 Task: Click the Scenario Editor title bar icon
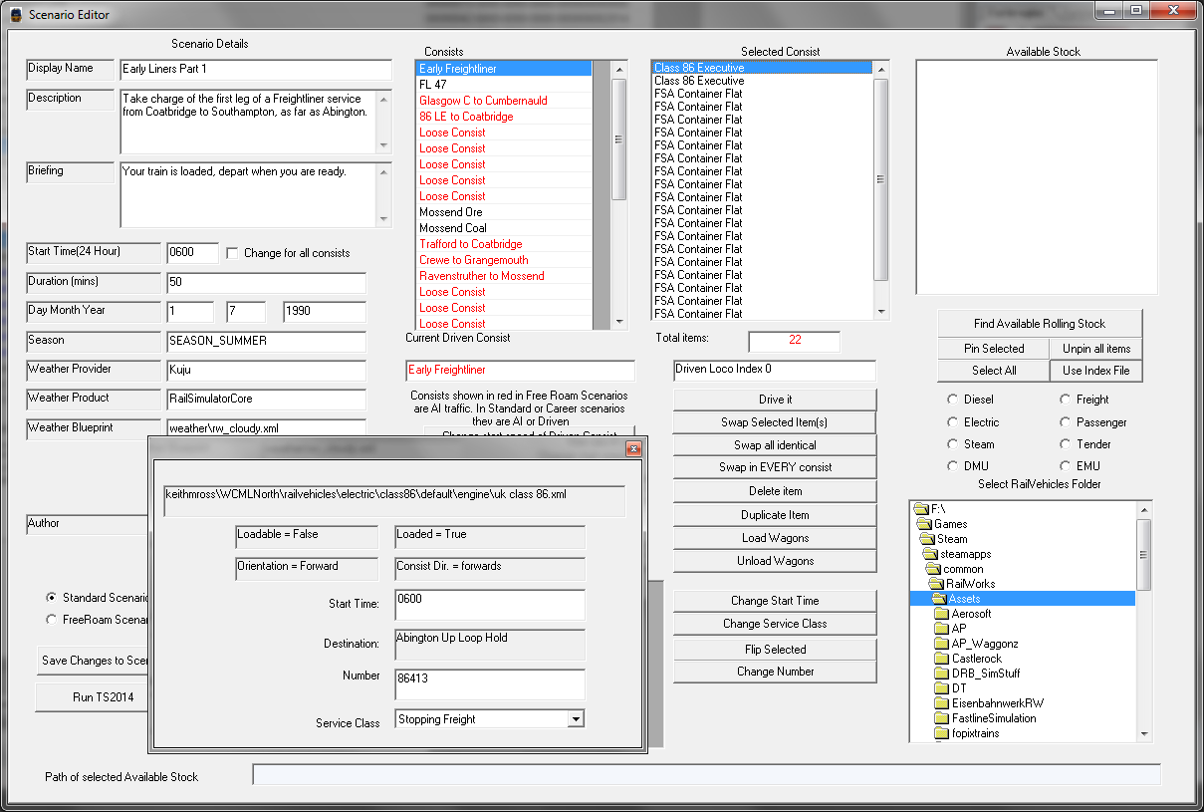click(15, 15)
